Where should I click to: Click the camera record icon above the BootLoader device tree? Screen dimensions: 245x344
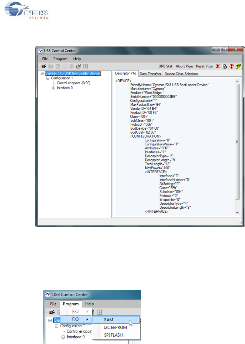[44, 66]
